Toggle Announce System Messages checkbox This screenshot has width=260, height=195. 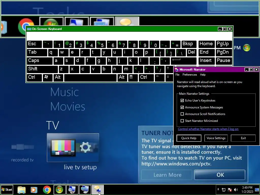pos(182,107)
